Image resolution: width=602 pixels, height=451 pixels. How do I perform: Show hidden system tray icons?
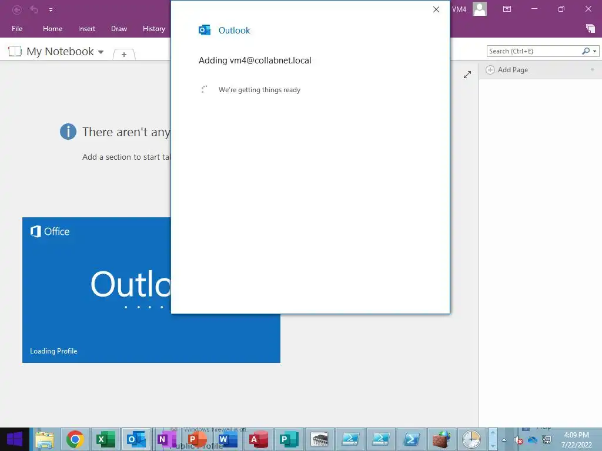(x=504, y=440)
